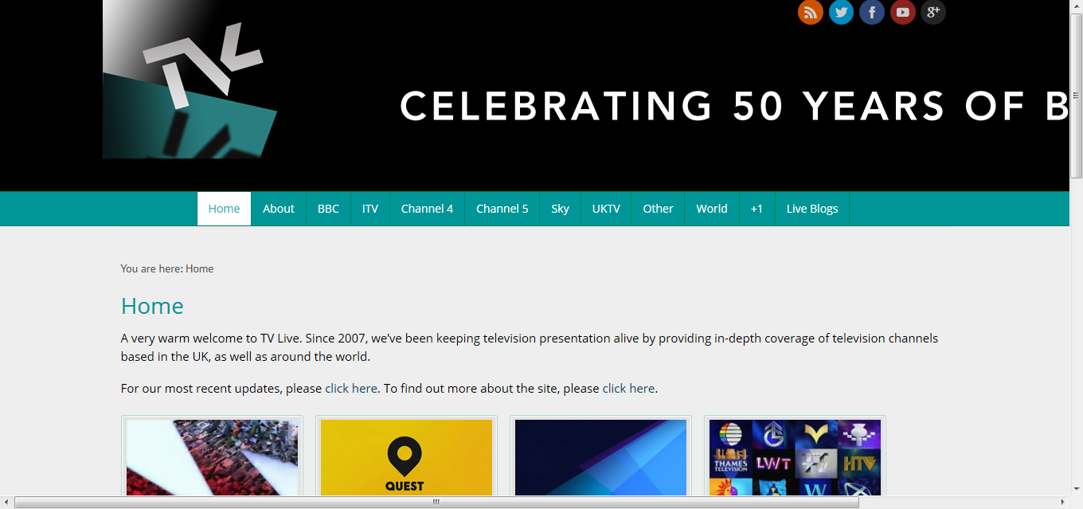Open the BBC menu item
Viewport: 1083px width, 509px height.
(328, 209)
